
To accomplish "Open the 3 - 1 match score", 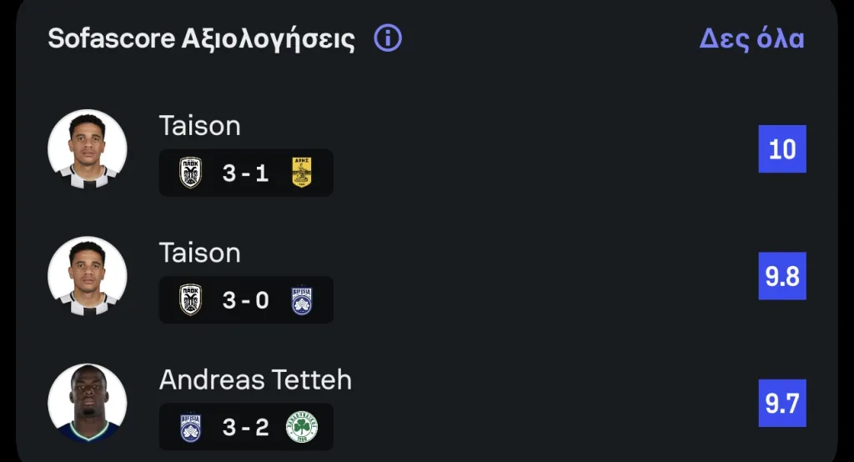I will pos(246,173).
